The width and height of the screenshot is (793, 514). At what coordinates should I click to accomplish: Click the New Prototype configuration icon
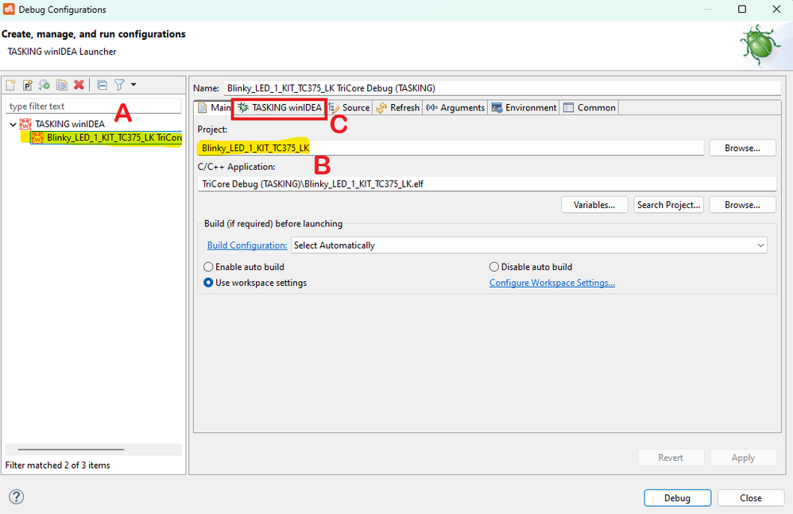29,84
